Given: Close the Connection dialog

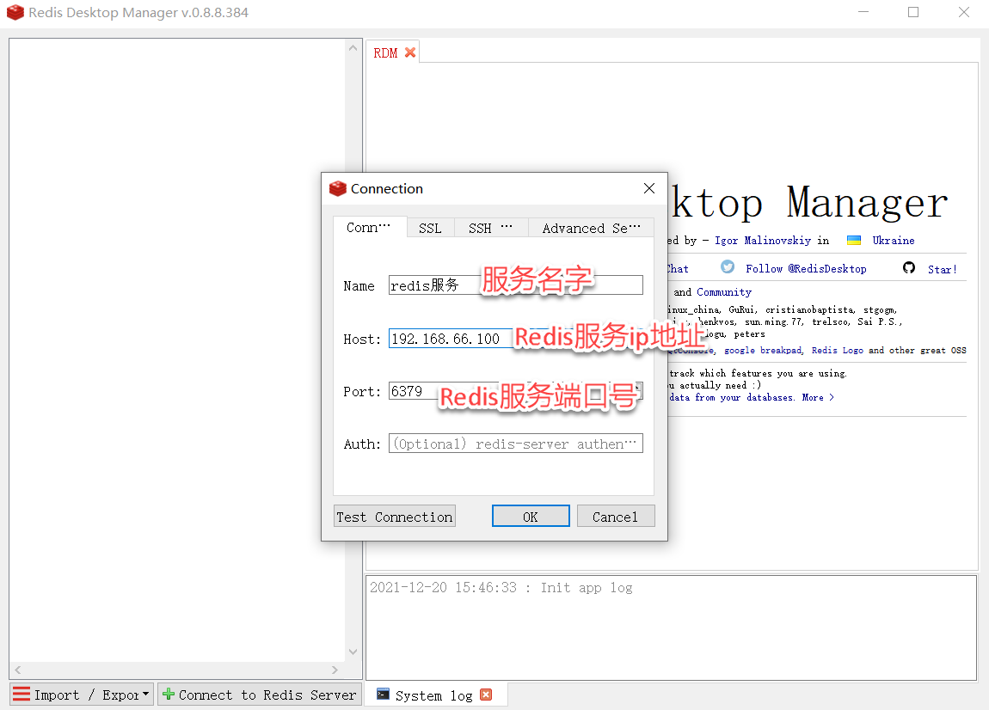Looking at the screenshot, I should click(649, 188).
